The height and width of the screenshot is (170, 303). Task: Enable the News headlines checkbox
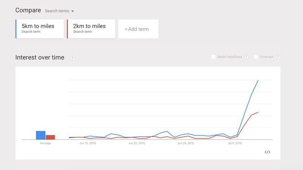point(213,57)
